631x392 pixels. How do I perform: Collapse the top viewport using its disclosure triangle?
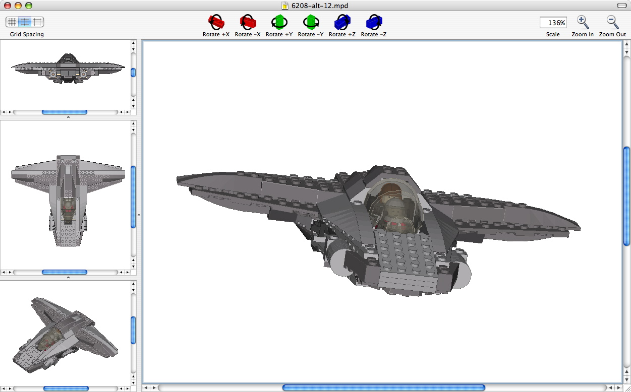point(68,117)
